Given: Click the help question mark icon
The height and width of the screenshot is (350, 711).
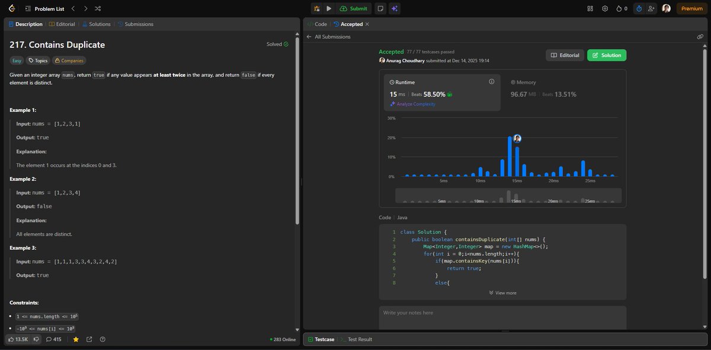Looking at the screenshot, I should click(x=103, y=339).
